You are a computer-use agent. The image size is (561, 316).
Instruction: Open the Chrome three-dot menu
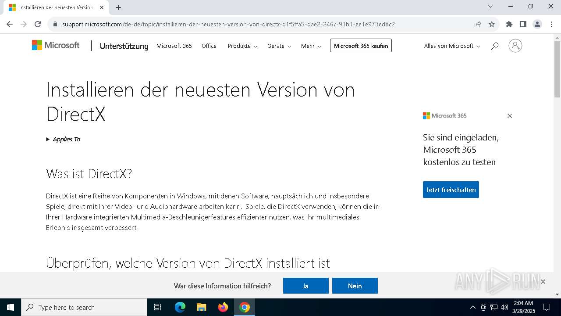pos(551,24)
